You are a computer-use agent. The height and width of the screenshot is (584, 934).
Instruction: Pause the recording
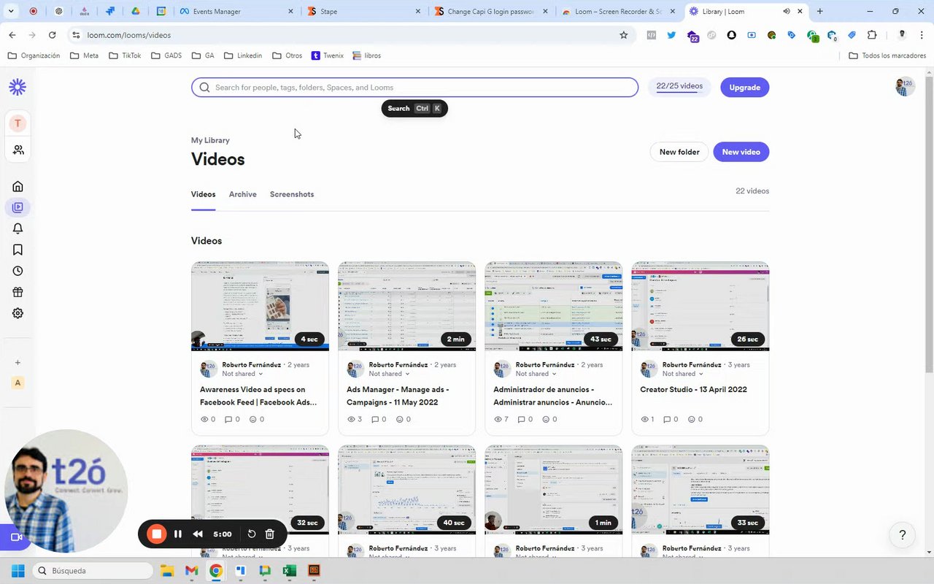click(178, 534)
